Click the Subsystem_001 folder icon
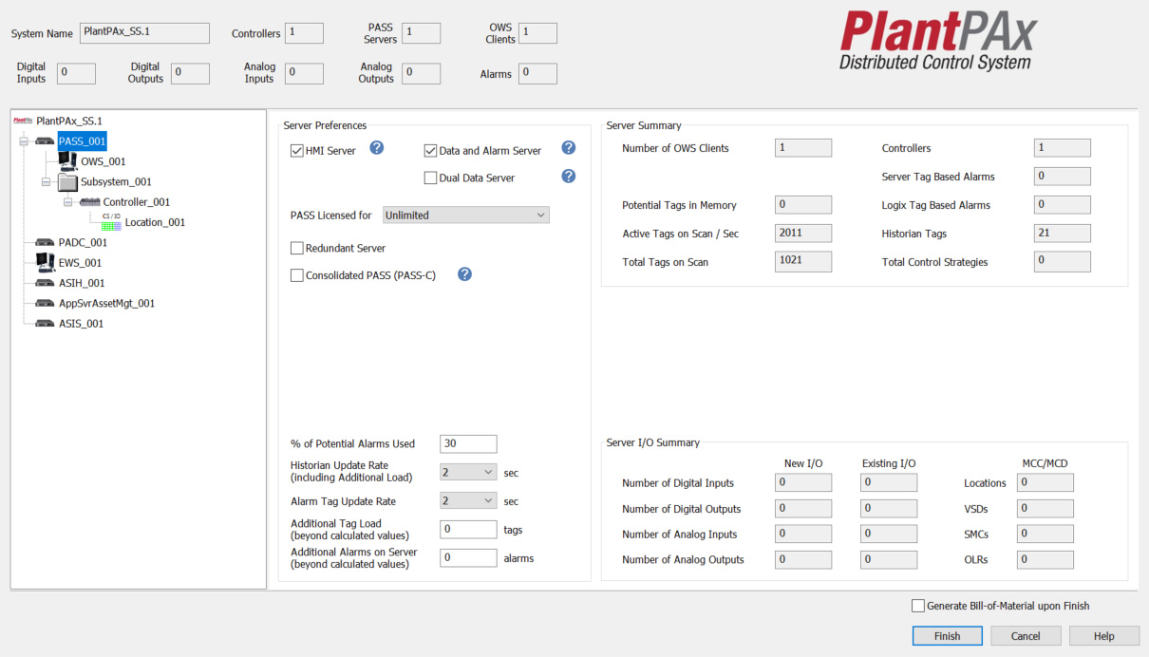Image resolution: width=1149 pixels, height=657 pixels. point(67,181)
